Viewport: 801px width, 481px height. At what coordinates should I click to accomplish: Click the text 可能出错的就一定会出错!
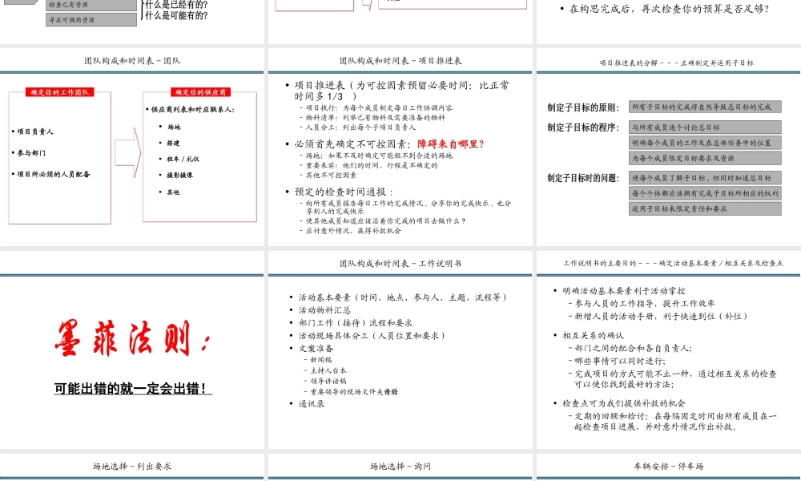132,389
